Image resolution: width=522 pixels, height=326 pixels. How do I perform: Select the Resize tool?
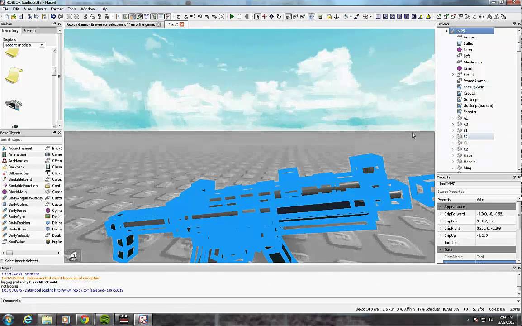pyautogui.click(x=272, y=16)
